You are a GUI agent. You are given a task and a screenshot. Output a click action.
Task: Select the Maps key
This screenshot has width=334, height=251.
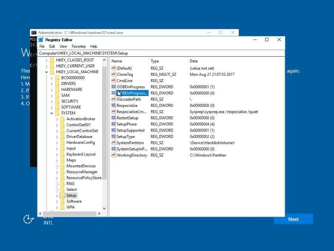pos(71,160)
